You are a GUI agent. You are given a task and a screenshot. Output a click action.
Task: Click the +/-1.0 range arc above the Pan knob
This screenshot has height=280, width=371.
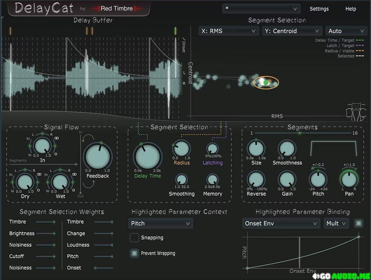pos(349,168)
